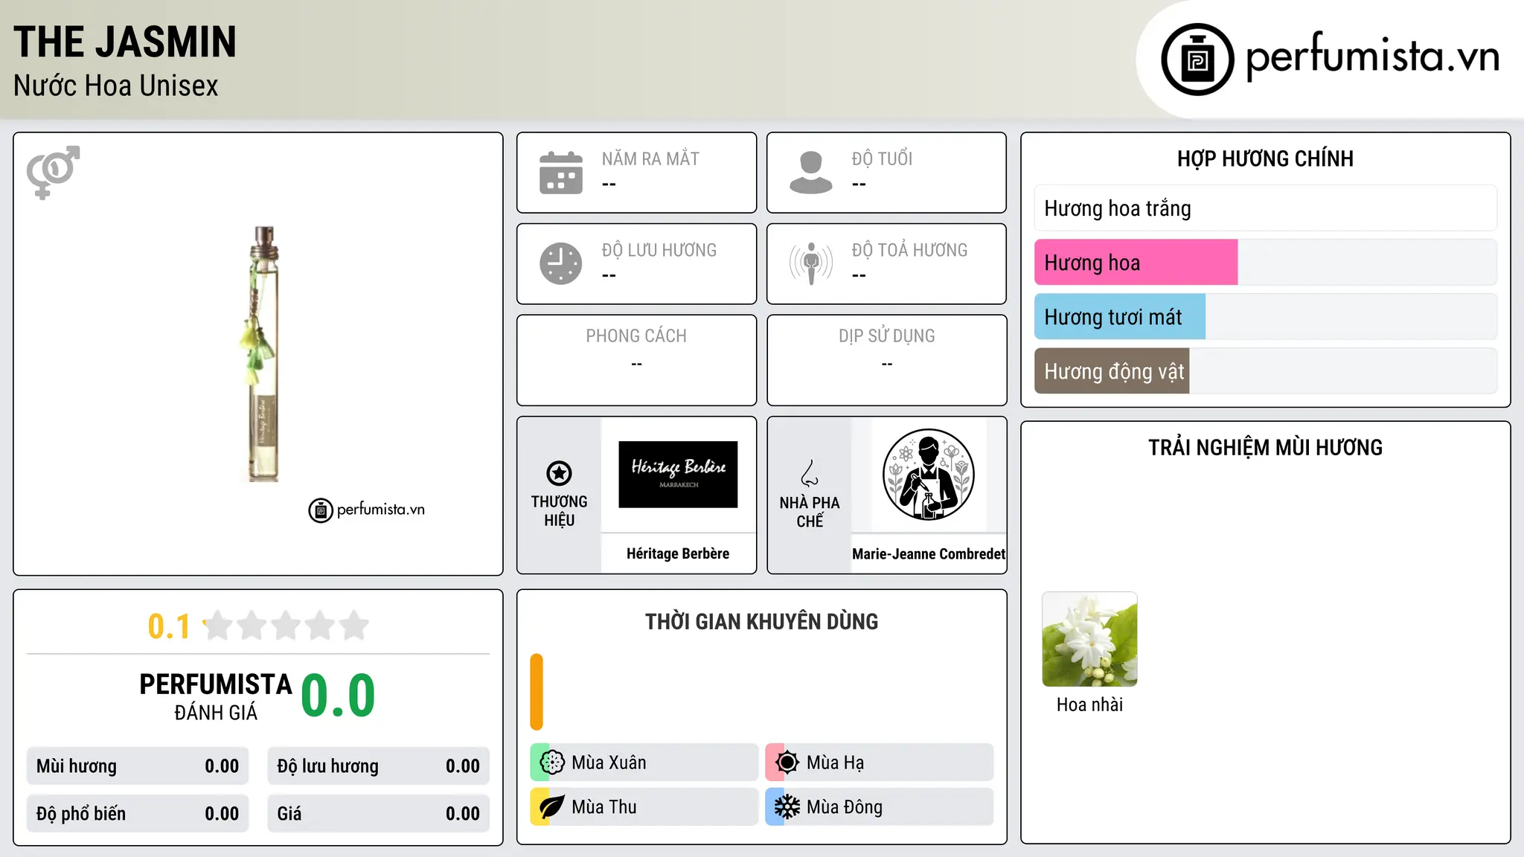Click the unisex gender symbol icon
1524x857 pixels.
point(53,173)
